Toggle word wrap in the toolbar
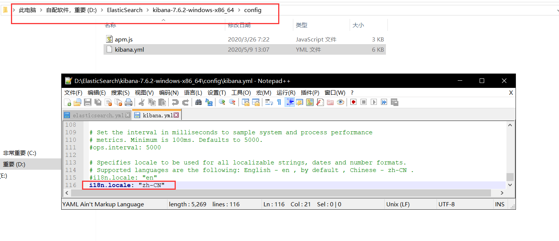This screenshot has height=241, width=559. tap(269, 102)
